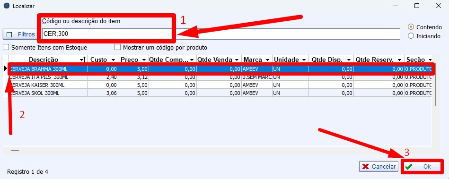Image resolution: width=449 pixels, height=179 pixels.
Task: Open the Custo column filter dropdown
Action: point(114,60)
